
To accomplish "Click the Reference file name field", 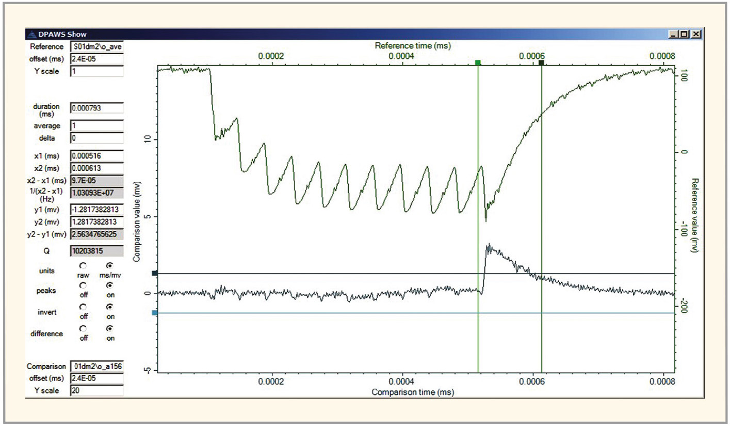I will [96, 47].
